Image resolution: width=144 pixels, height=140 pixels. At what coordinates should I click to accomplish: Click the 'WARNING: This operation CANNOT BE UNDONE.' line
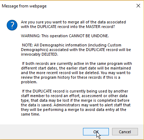(x=65, y=36)
